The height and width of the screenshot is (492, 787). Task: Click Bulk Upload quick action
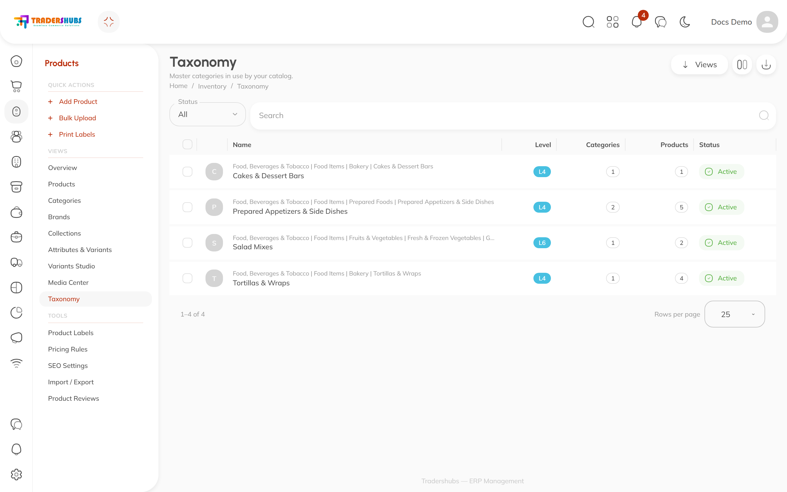pos(77,118)
